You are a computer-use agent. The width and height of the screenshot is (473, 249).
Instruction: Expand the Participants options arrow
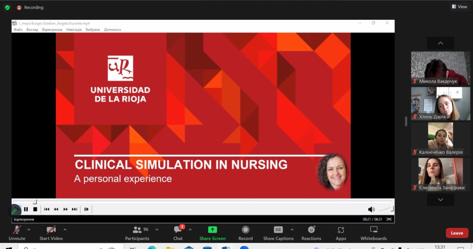(x=157, y=229)
